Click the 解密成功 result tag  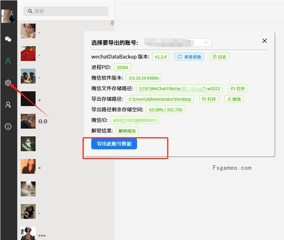pyautogui.click(x=127, y=131)
